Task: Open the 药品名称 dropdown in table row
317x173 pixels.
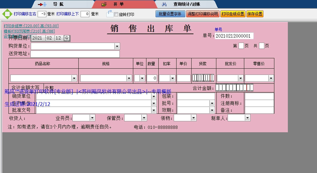Action: pos(74,78)
